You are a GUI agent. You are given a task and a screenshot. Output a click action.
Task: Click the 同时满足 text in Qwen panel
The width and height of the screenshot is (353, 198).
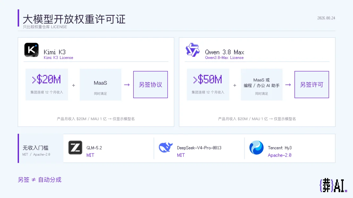pyautogui.click(x=261, y=93)
